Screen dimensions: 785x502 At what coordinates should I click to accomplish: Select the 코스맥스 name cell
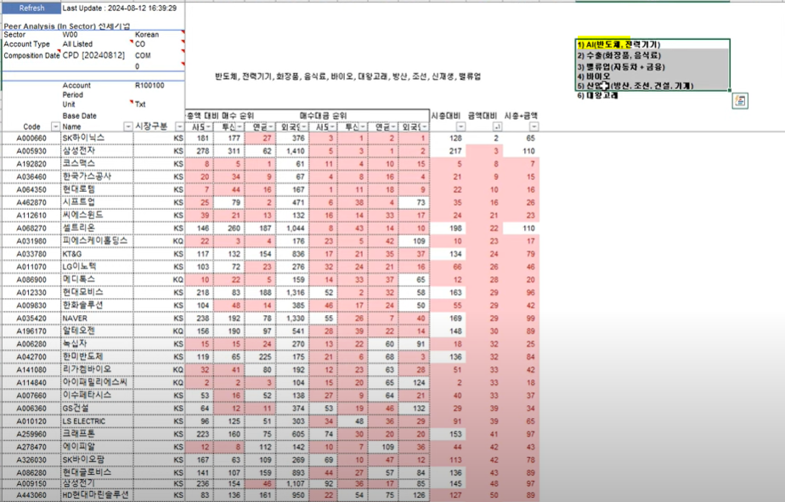pos(97,164)
